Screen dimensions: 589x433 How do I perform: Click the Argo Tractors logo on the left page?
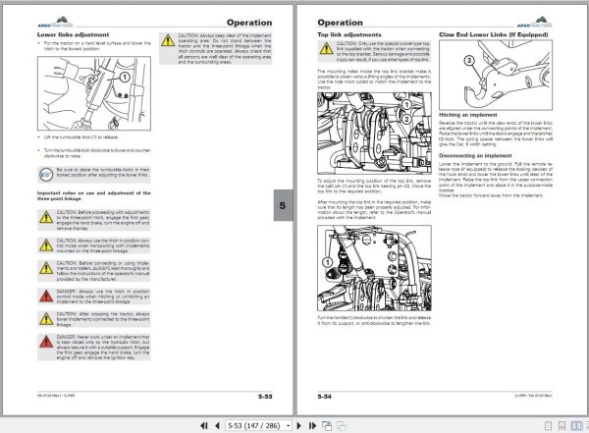tap(55, 23)
